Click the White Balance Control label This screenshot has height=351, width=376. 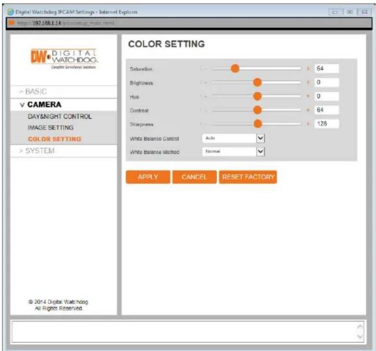point(154,138)
